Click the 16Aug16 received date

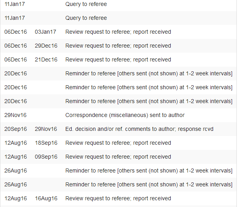point(46,198)
